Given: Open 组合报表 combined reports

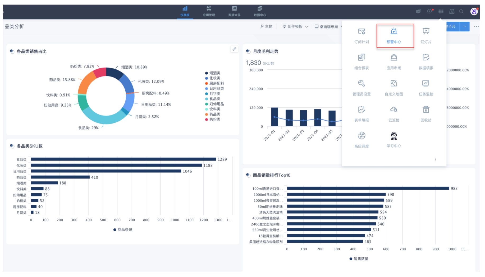Looking at the screenshot, I should click(362, 62).
